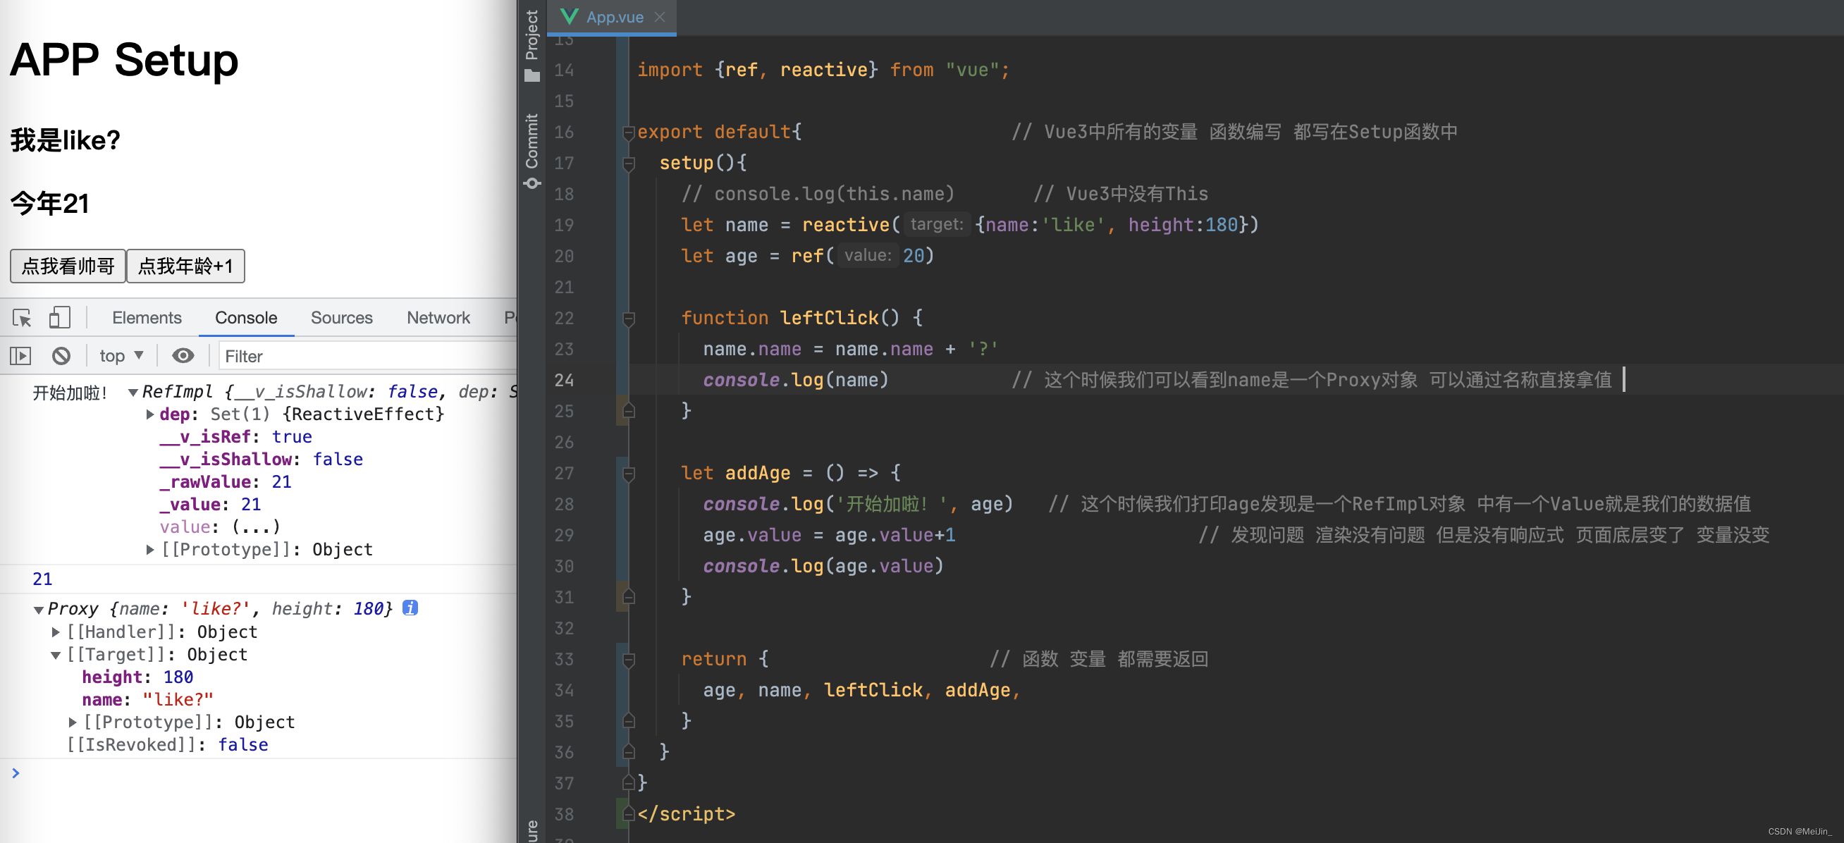
Task: Click the script closing fold marker line 38
Action: (x=629, y=813)
